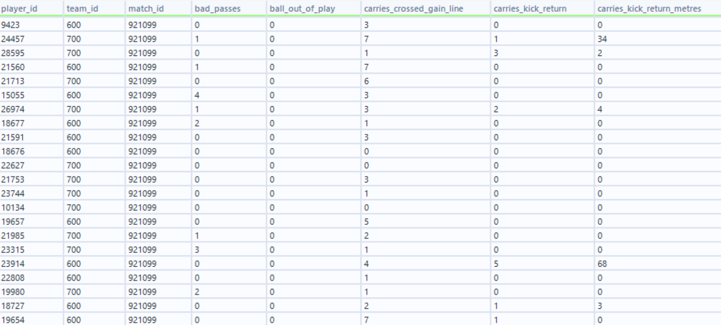The height and width of the screenshot is (325, 721).
Task: Select player_id cell 21985
Action: [x=31, y=236]
